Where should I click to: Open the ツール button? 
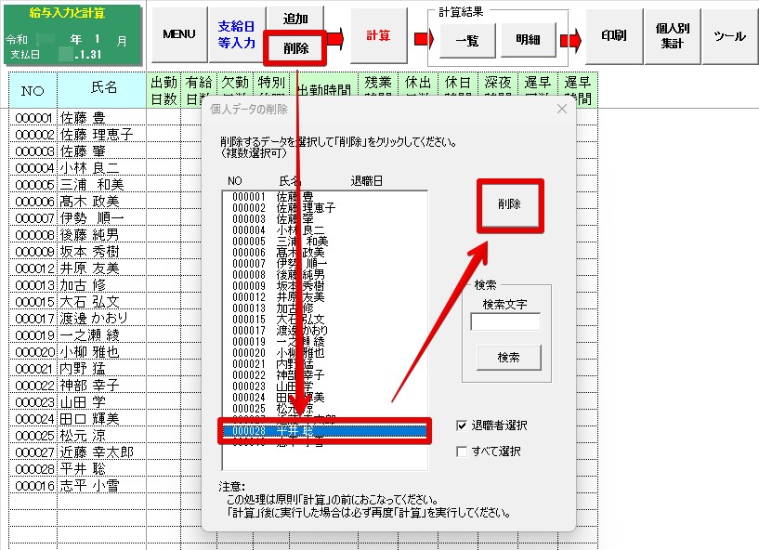[729, 35]
